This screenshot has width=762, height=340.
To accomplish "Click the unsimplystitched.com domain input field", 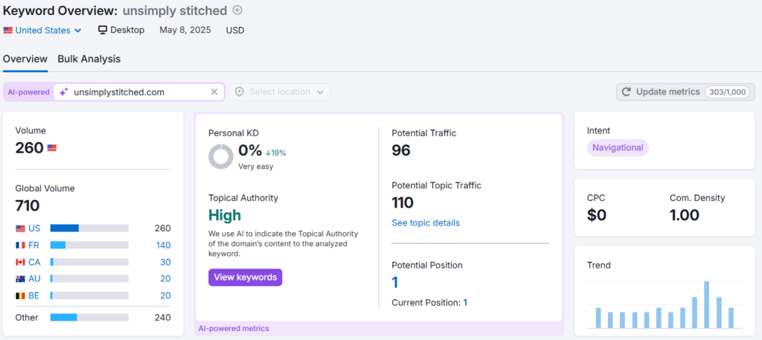I will tap(139, 92).
